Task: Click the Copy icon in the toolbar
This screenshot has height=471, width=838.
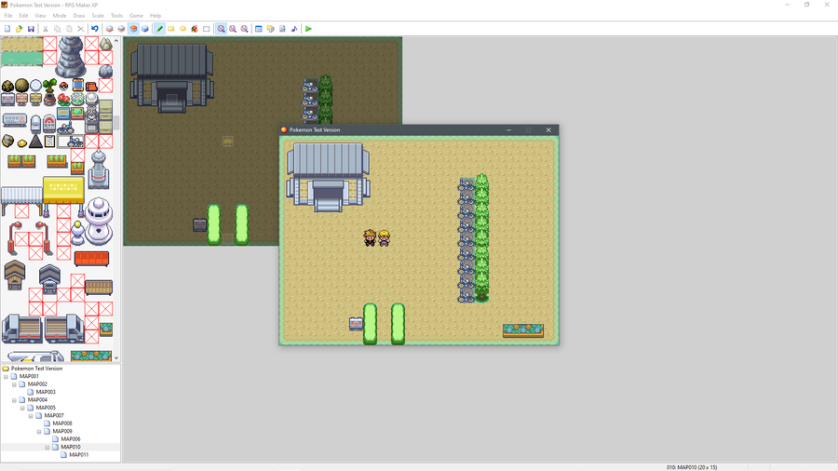Action: [57, 29]
